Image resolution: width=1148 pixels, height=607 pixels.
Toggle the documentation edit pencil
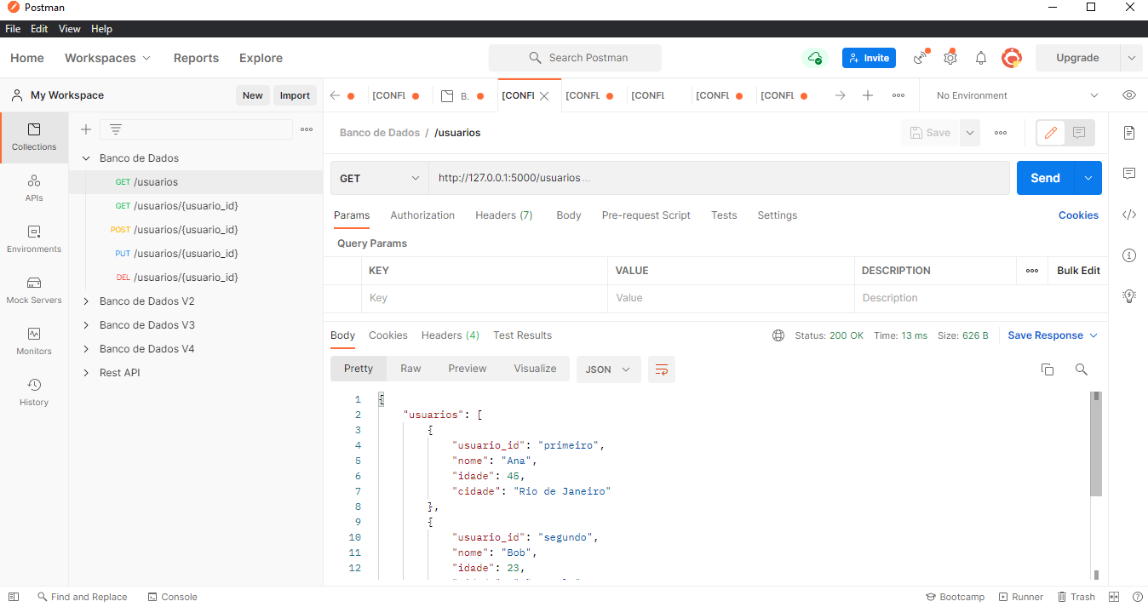[x=1049, y=133]
